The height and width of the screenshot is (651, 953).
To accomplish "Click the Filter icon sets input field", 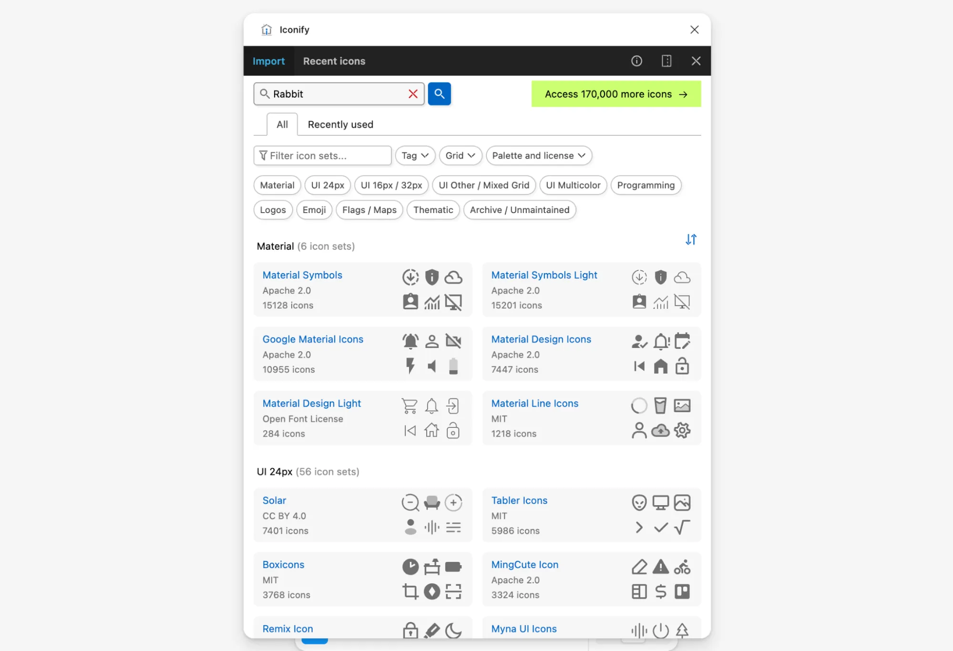I will [x=322, y=155].
